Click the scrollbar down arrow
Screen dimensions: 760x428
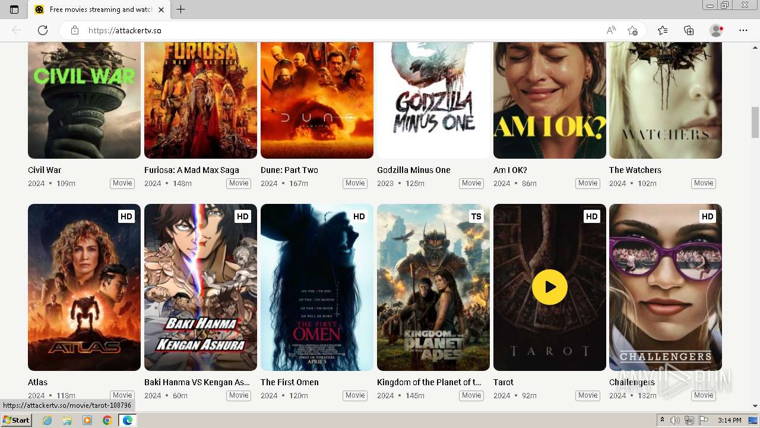click(x=755, y=406)
